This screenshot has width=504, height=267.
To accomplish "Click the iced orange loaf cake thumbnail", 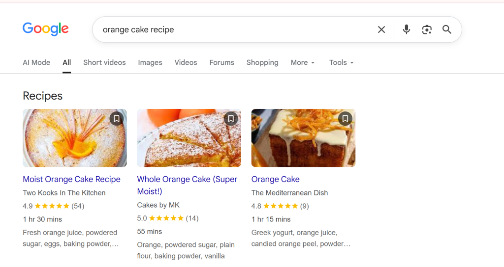I will pyautogui.click(x=303, y=138).
